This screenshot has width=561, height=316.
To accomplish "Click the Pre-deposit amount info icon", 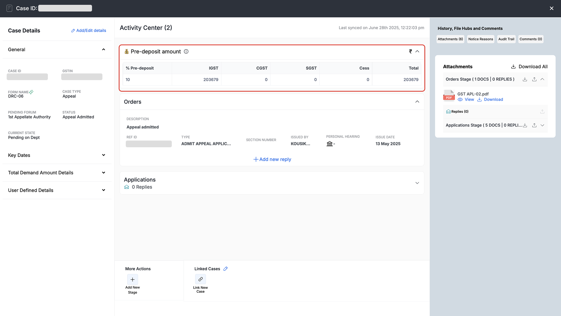I will pos(186,52).
